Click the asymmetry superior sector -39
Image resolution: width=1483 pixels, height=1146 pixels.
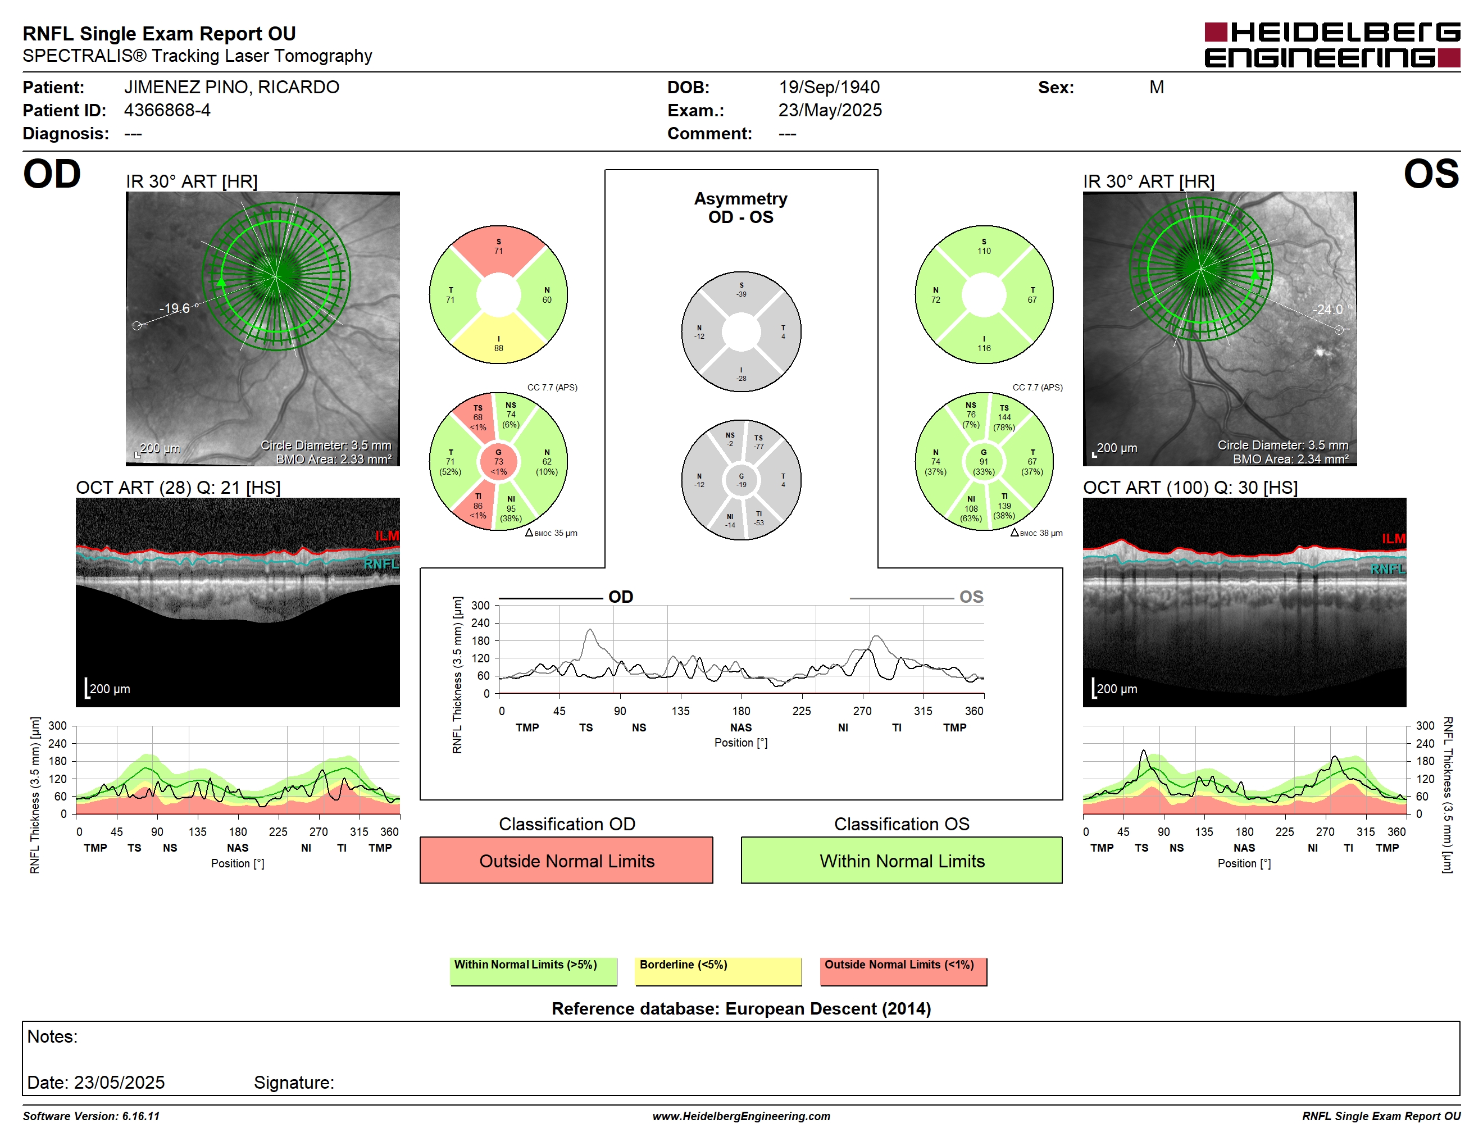[x=741, y=290]
